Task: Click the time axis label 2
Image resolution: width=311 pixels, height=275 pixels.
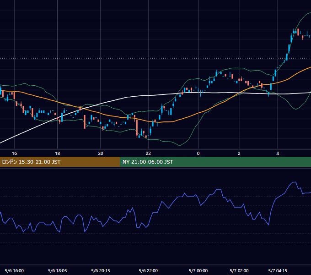Action: 239,154
